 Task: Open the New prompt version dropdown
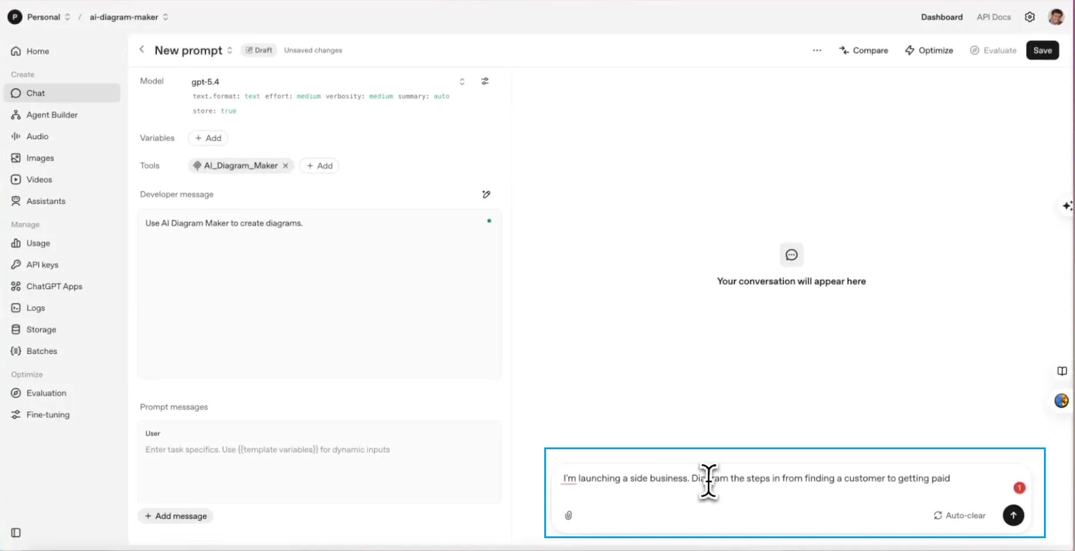(x=230, y=50)
